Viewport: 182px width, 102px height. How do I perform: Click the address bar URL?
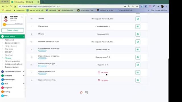[x=41, y=7]
